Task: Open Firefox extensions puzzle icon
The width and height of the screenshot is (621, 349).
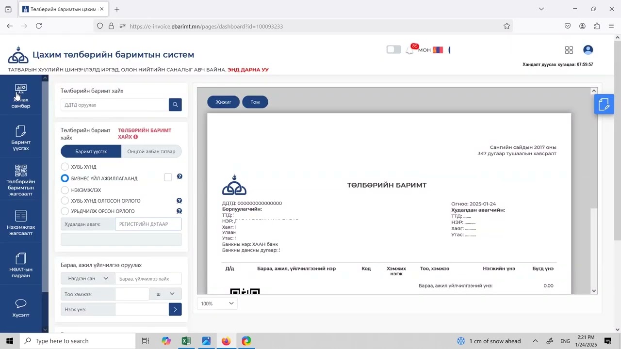Action: click(597, 26)
